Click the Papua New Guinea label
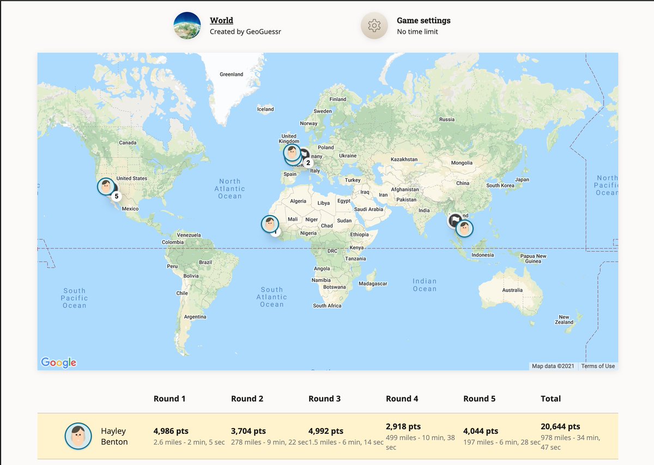The height and width of the screenshot is (465, 654). click(x=533, y=258)
